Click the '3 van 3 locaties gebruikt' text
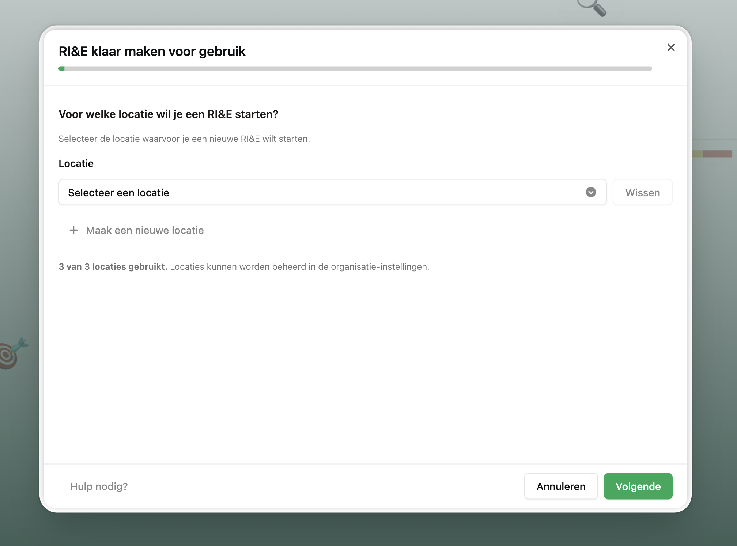This screenshot has width=737, height=546. coord(113,267)
